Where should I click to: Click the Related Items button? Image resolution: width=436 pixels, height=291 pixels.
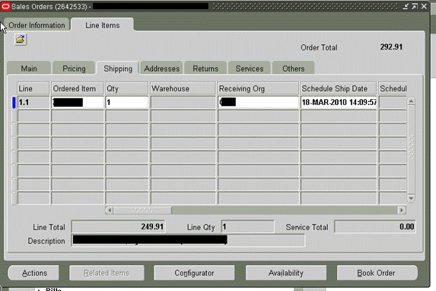tap(107, 273)
